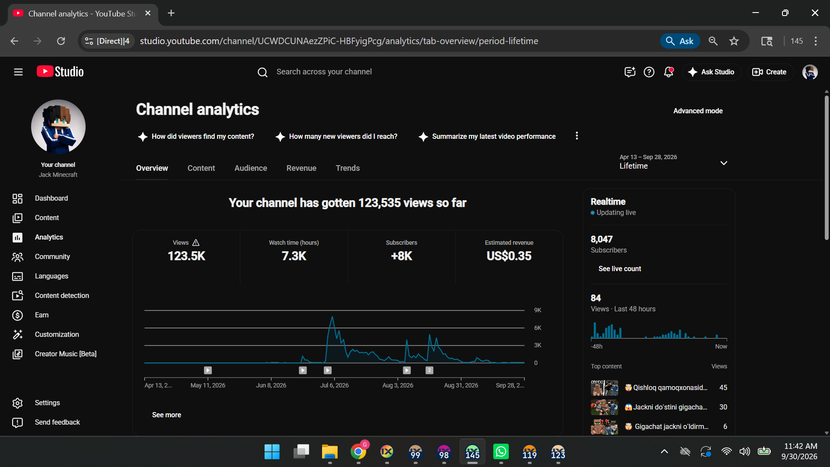Switch to the Audience tab
The width and height of the screenshot is (830, 467).
[x=251, y=168]
